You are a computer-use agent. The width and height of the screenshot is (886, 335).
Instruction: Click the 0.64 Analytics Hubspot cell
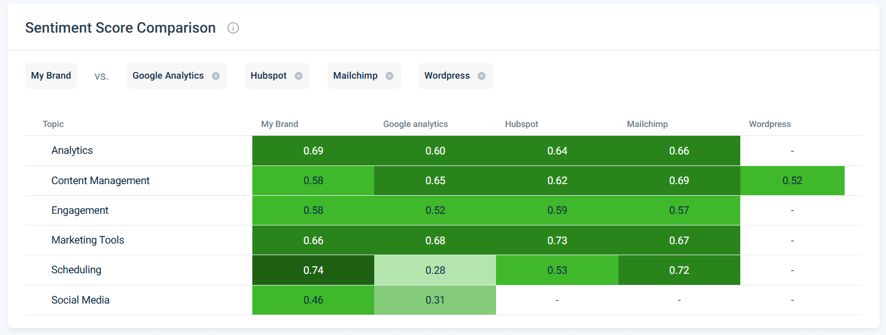(x=557, y=151)
